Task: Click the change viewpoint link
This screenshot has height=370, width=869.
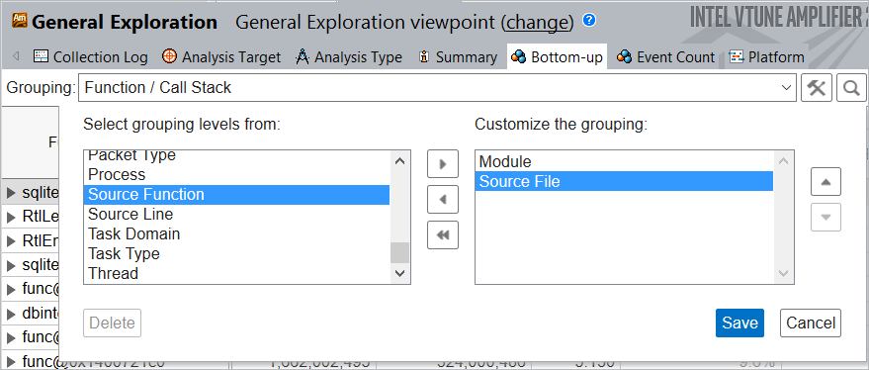Action: coord(538,22)
